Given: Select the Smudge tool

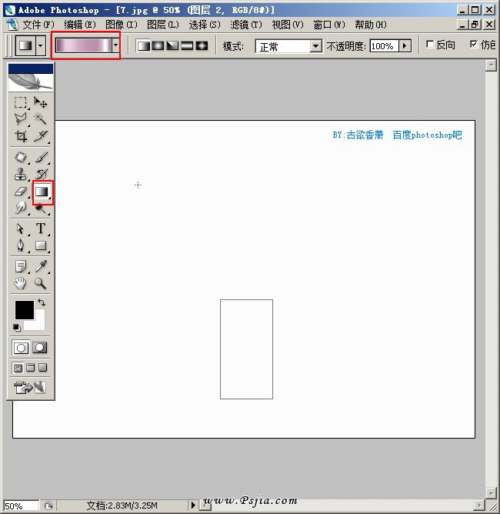Looking at the screenshot, I should [20, 208].
